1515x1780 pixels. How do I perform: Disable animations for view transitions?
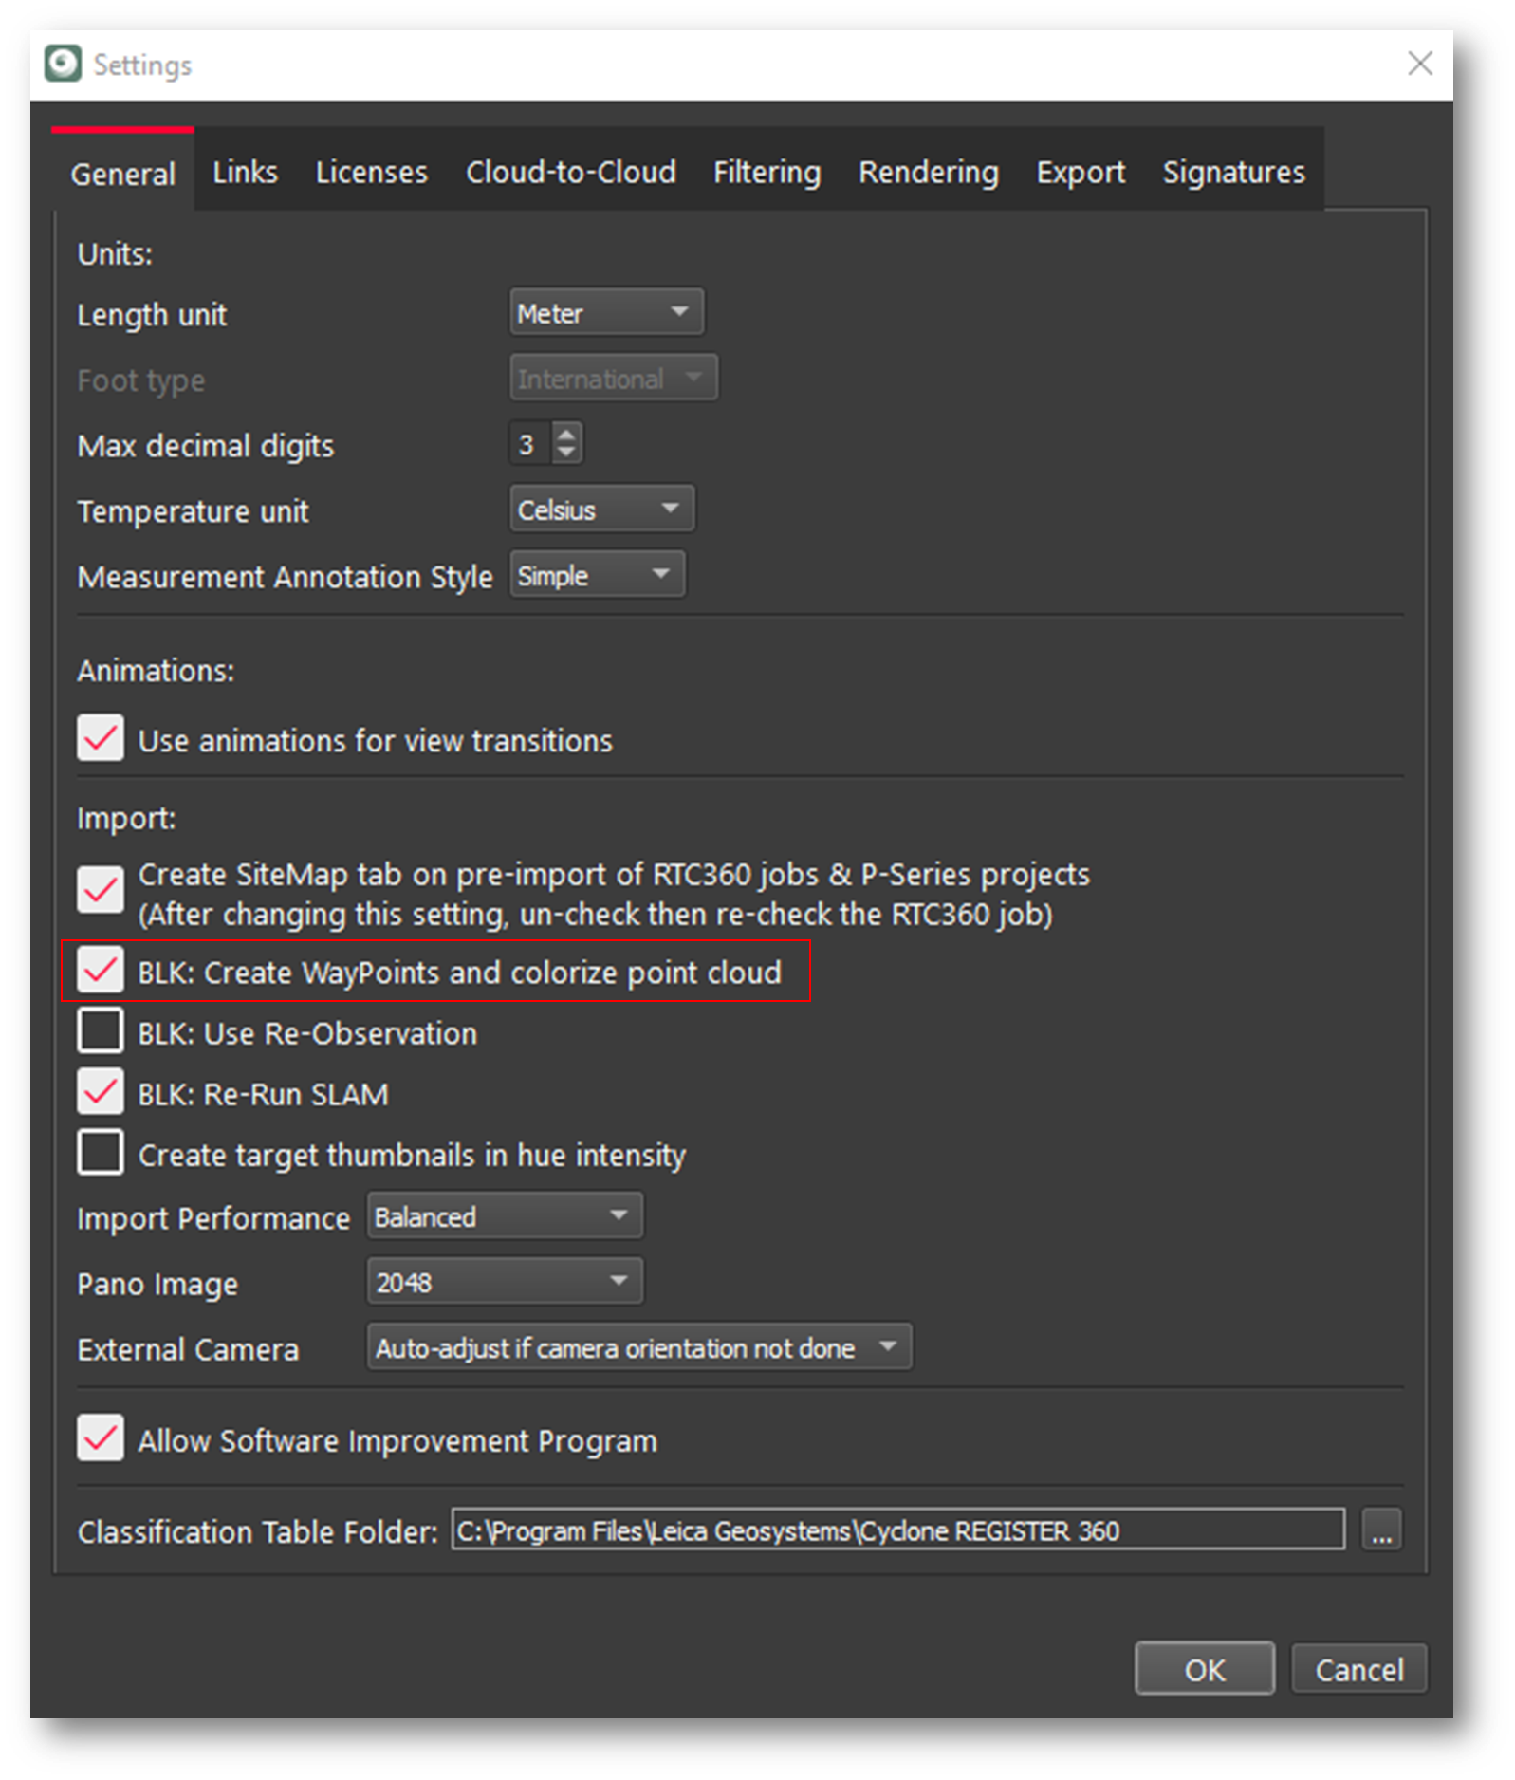pos(101,738)
